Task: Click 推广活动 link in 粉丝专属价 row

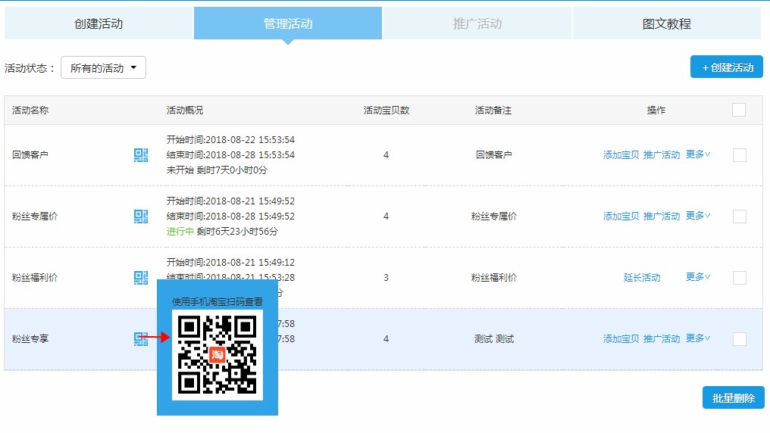Action: [x=662, y=216]
